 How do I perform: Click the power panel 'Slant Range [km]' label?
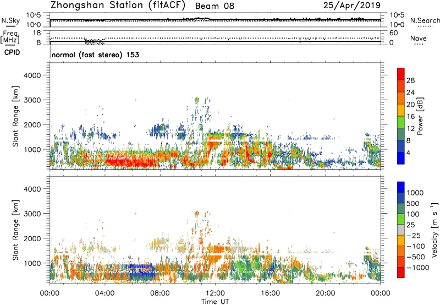[x=15, y=116]
